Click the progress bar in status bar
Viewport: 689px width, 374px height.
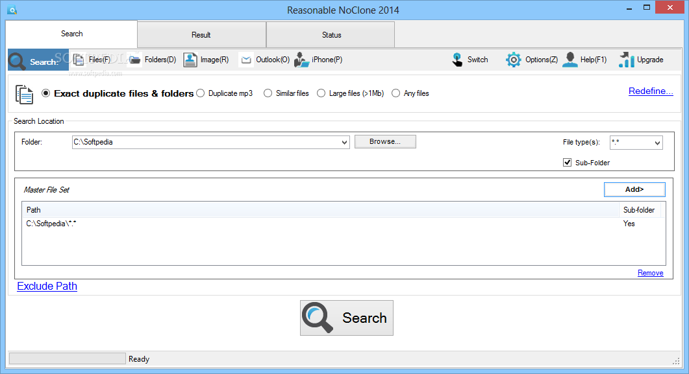68,358
